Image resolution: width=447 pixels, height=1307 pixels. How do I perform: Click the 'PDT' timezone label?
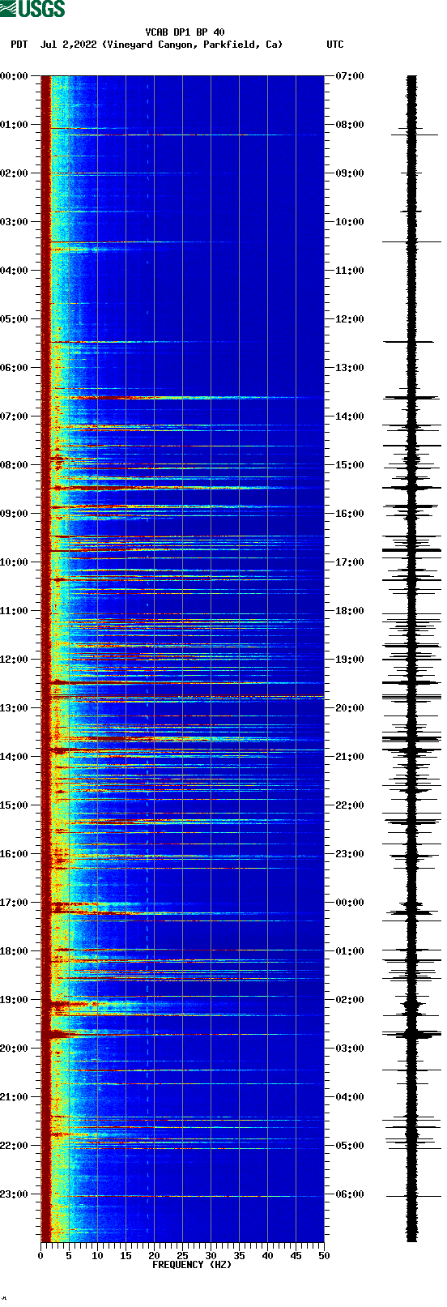19,45
